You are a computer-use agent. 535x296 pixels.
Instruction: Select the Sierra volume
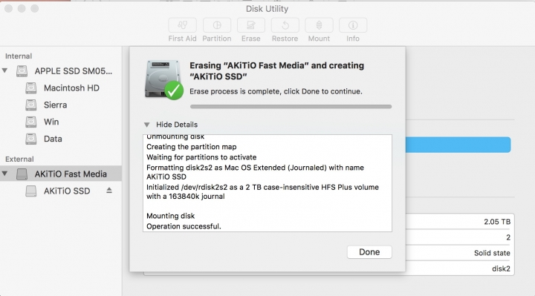tap(55, 105)
